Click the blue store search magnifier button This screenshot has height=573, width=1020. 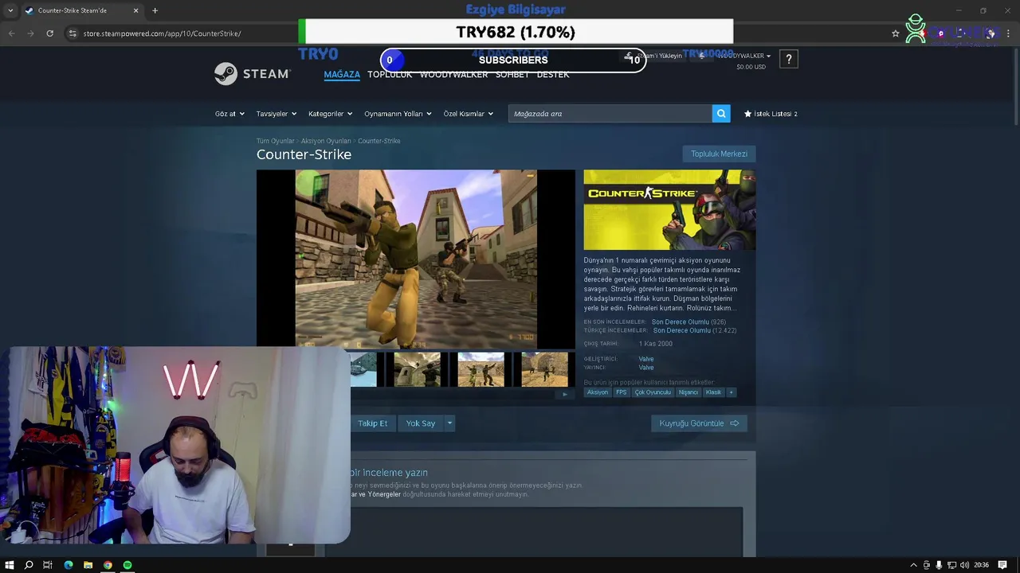[721, 114]
